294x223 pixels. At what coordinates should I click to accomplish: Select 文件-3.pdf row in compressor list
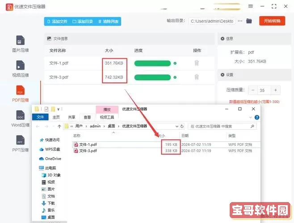(130, 77)
